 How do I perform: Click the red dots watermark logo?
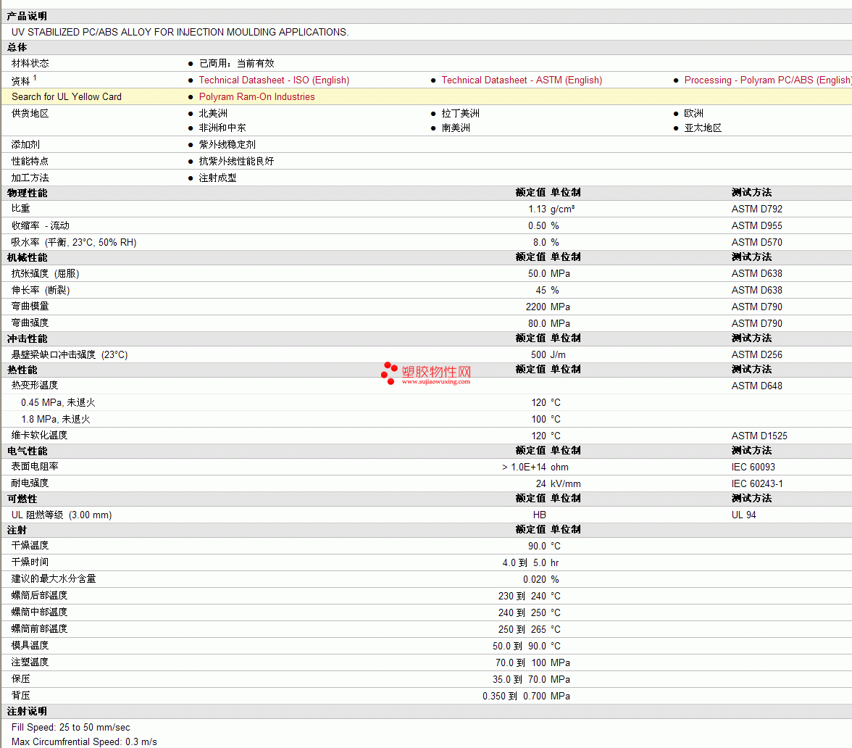(390, 373)
